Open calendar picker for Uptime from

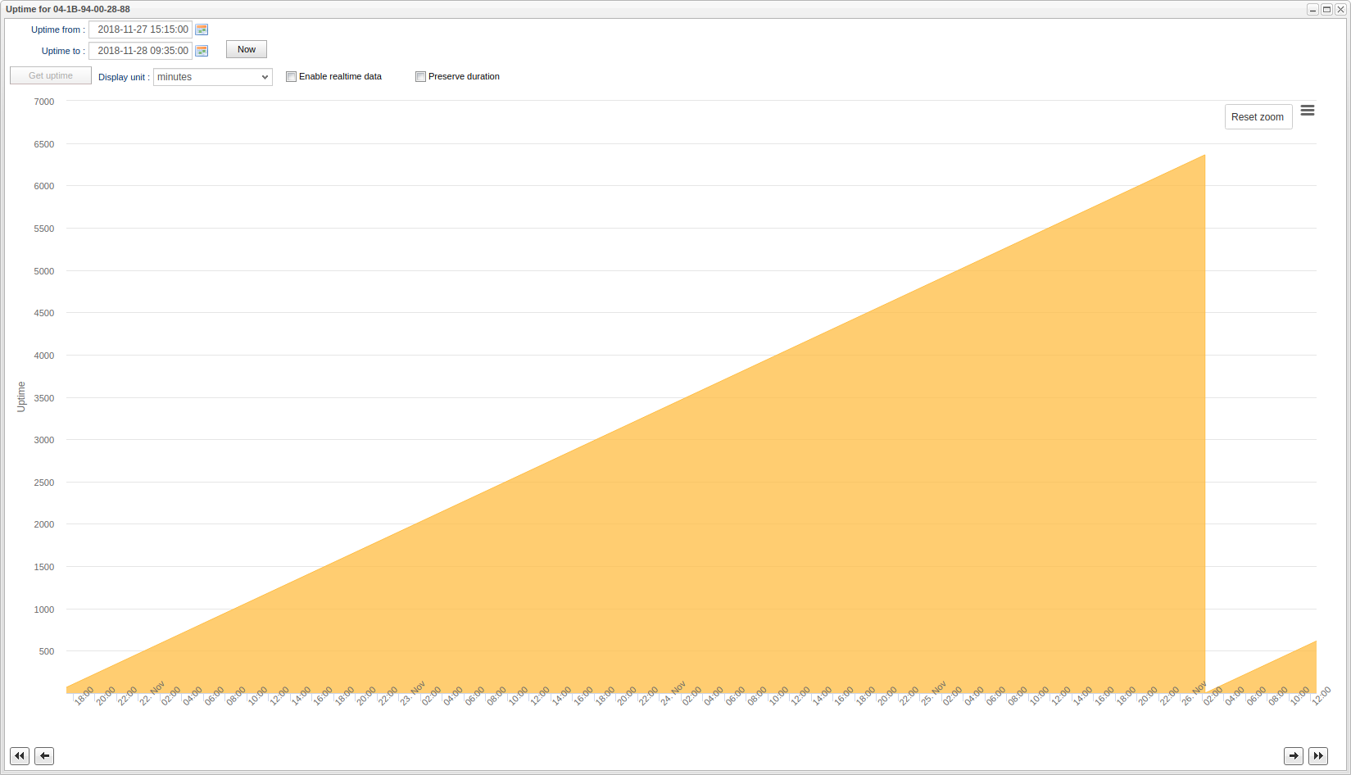[202, 29]
